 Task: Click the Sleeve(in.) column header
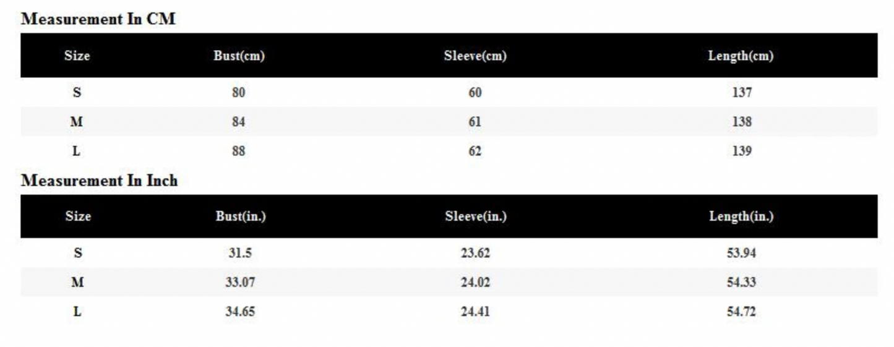475,216
